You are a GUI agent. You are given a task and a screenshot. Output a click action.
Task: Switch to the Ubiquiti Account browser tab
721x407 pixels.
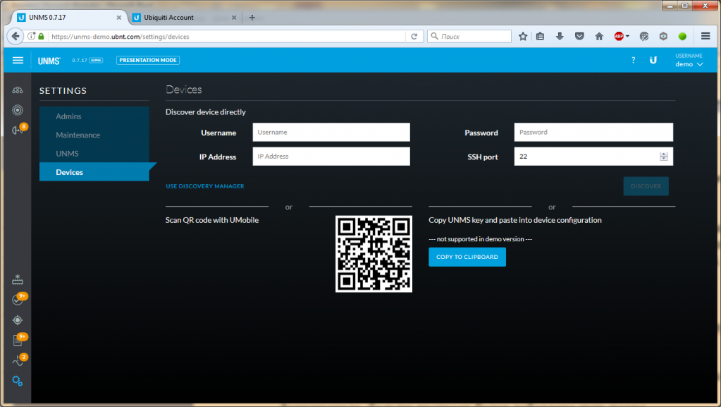point(169,17)
